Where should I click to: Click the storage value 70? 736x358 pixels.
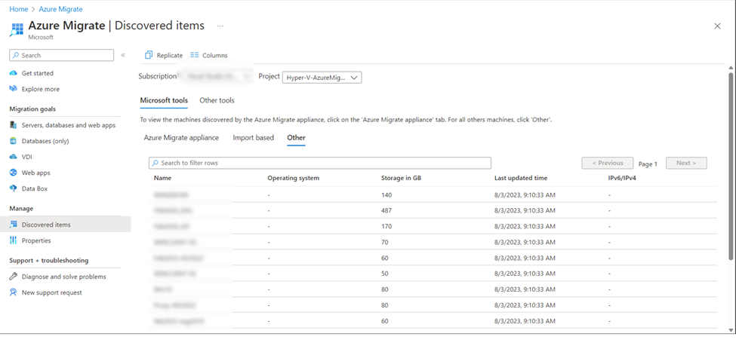385,242
